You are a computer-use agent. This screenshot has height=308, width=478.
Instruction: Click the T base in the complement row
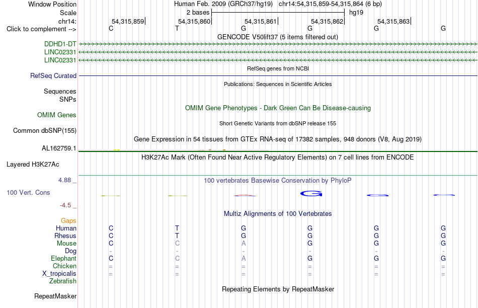177,28
